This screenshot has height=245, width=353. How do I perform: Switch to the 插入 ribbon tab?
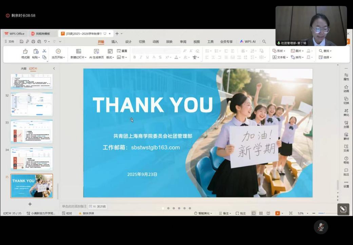coord(115,42)
